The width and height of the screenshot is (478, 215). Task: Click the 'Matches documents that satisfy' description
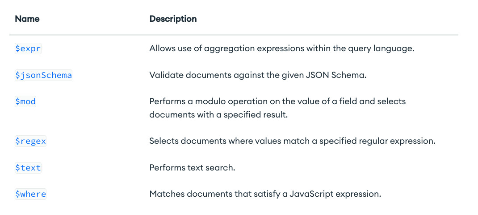click(x=265, y=194)
